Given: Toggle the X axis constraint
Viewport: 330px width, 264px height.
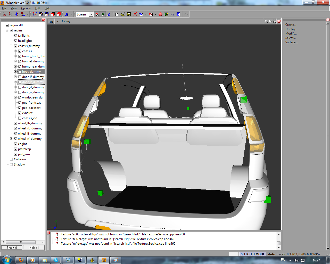Looking at the screenshot, I should 97,14.
